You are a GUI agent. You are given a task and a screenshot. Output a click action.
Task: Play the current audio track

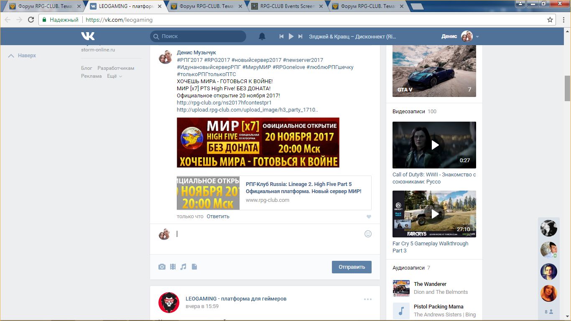click(291, 37)
